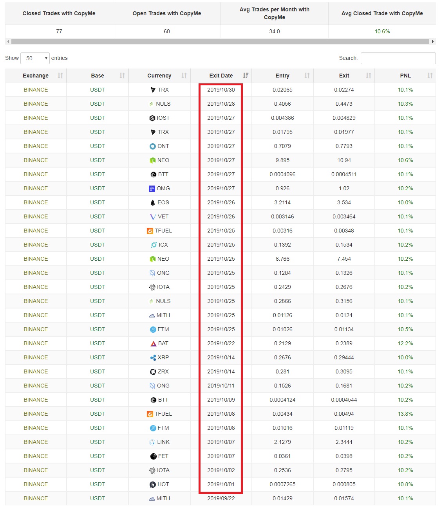The image size is (441, 512).
Task: Select the 13.8% PNL value
Action: (x=405, y=414)
